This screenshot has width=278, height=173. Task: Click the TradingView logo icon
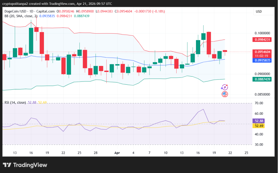coord(7,165)
